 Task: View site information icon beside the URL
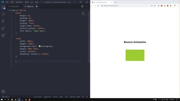[102, 6]
